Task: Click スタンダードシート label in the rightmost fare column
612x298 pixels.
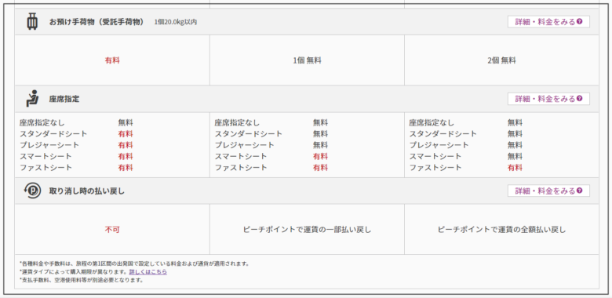Action: (x=443, y=134)
